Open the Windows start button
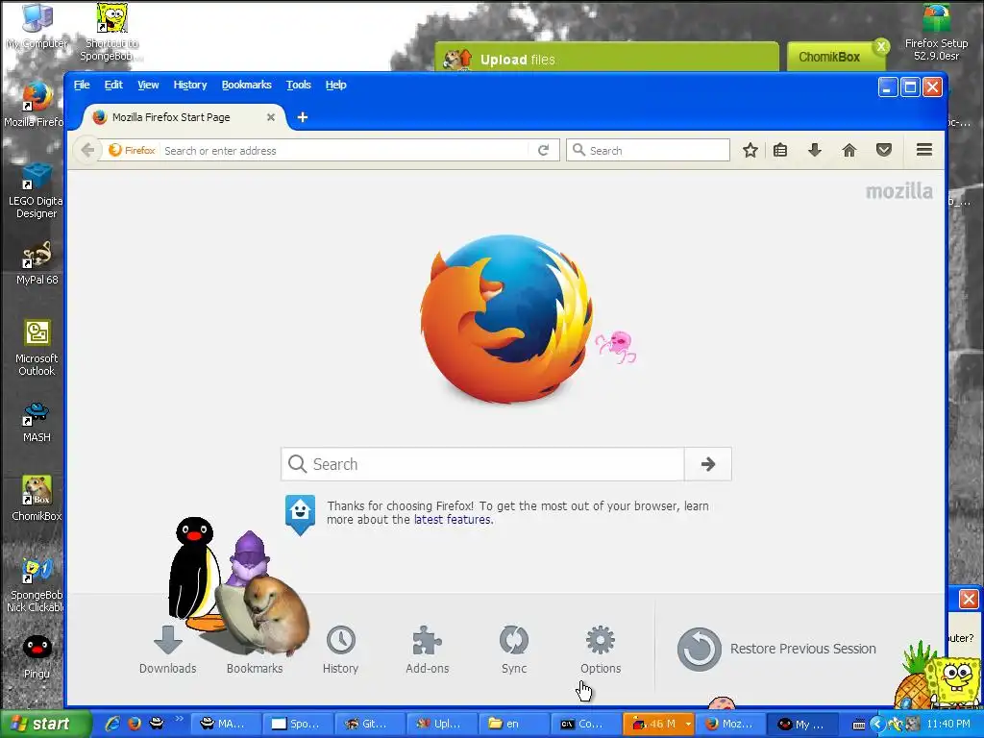 click(45, 724)
